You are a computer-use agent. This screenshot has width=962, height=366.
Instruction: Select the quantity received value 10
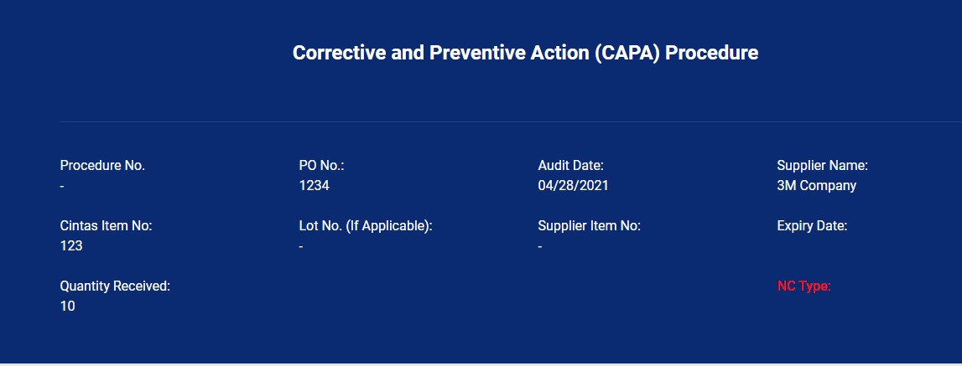[x=67, y=307]
